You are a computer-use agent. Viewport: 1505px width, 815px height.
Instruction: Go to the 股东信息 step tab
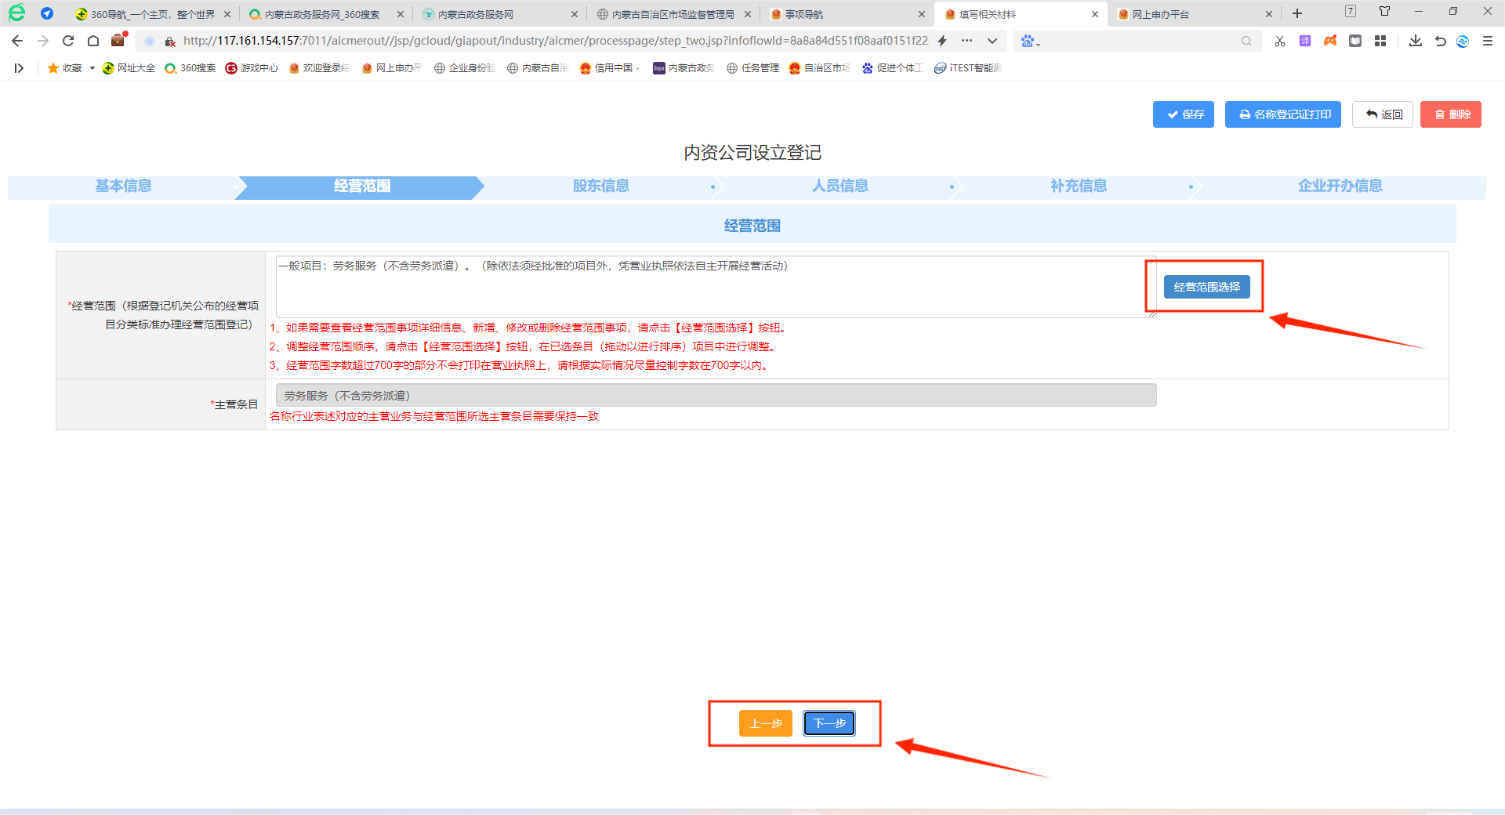point(600,187)
